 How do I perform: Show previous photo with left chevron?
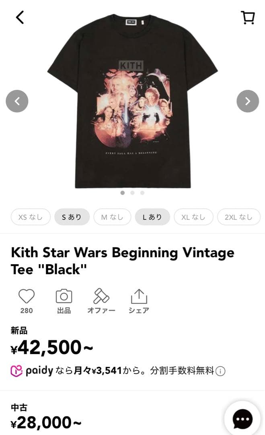(x=17, y=101)
